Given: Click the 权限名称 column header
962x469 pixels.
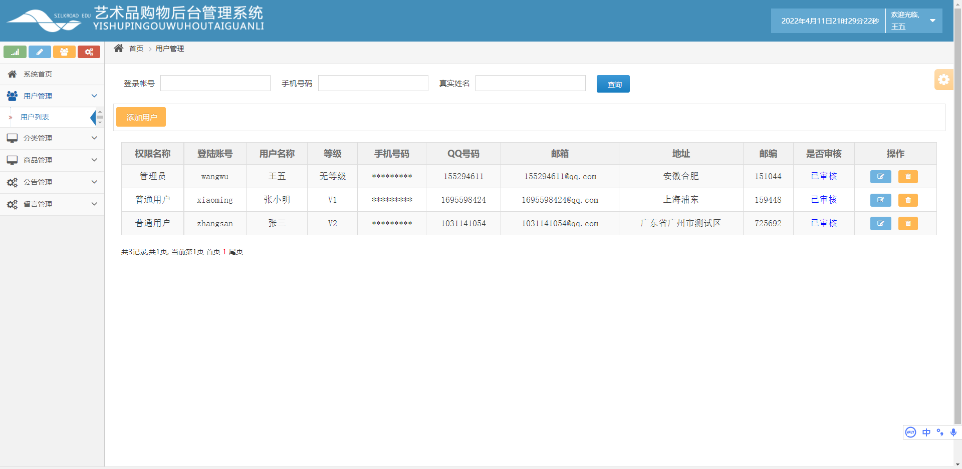Looking at the screenshot, I should [153, 154].
